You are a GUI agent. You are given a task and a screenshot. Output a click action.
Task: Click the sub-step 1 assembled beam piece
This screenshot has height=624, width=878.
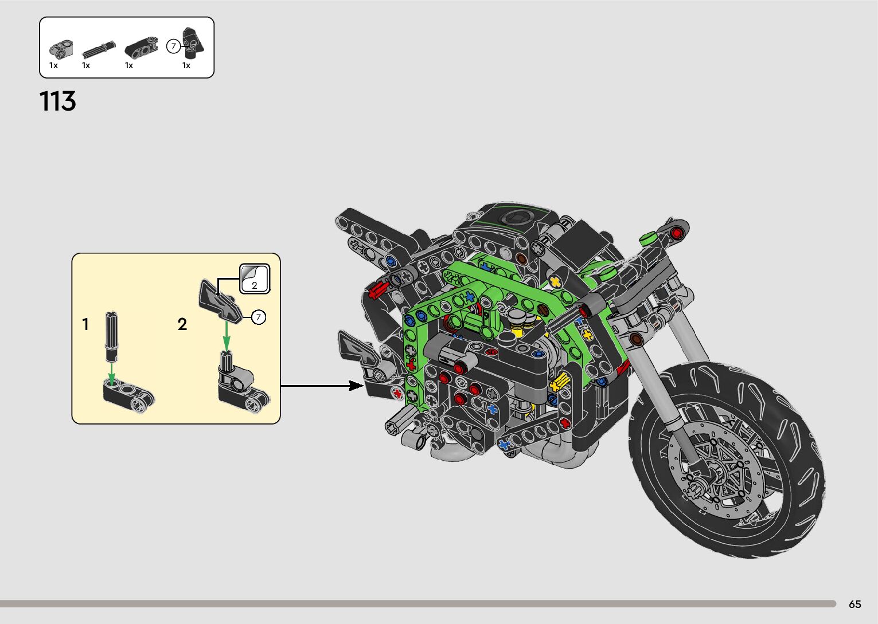129,397
